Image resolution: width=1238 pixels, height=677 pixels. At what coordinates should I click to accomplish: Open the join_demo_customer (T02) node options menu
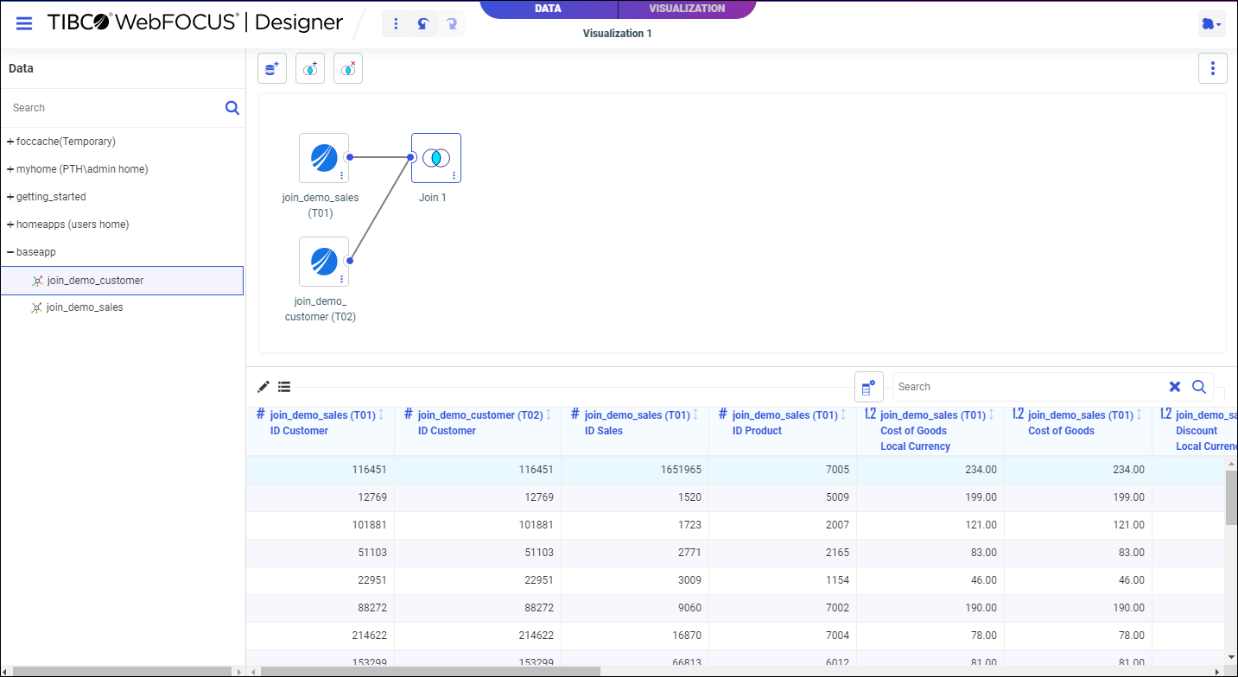(341, 279)
